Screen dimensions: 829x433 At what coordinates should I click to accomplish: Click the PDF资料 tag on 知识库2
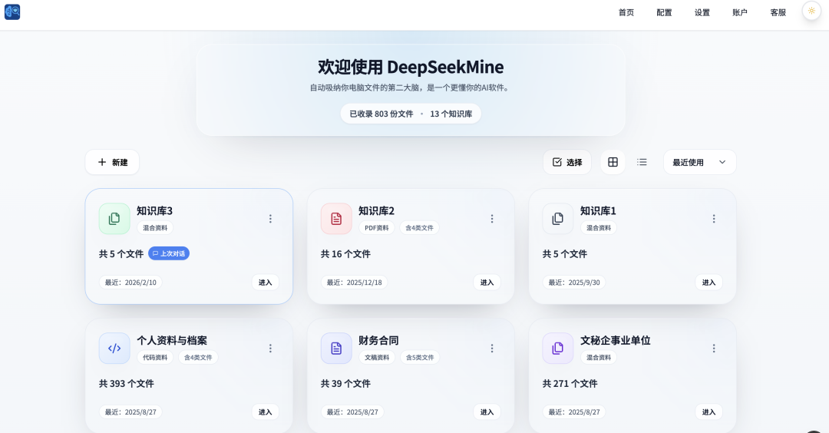tap(376, 228)
